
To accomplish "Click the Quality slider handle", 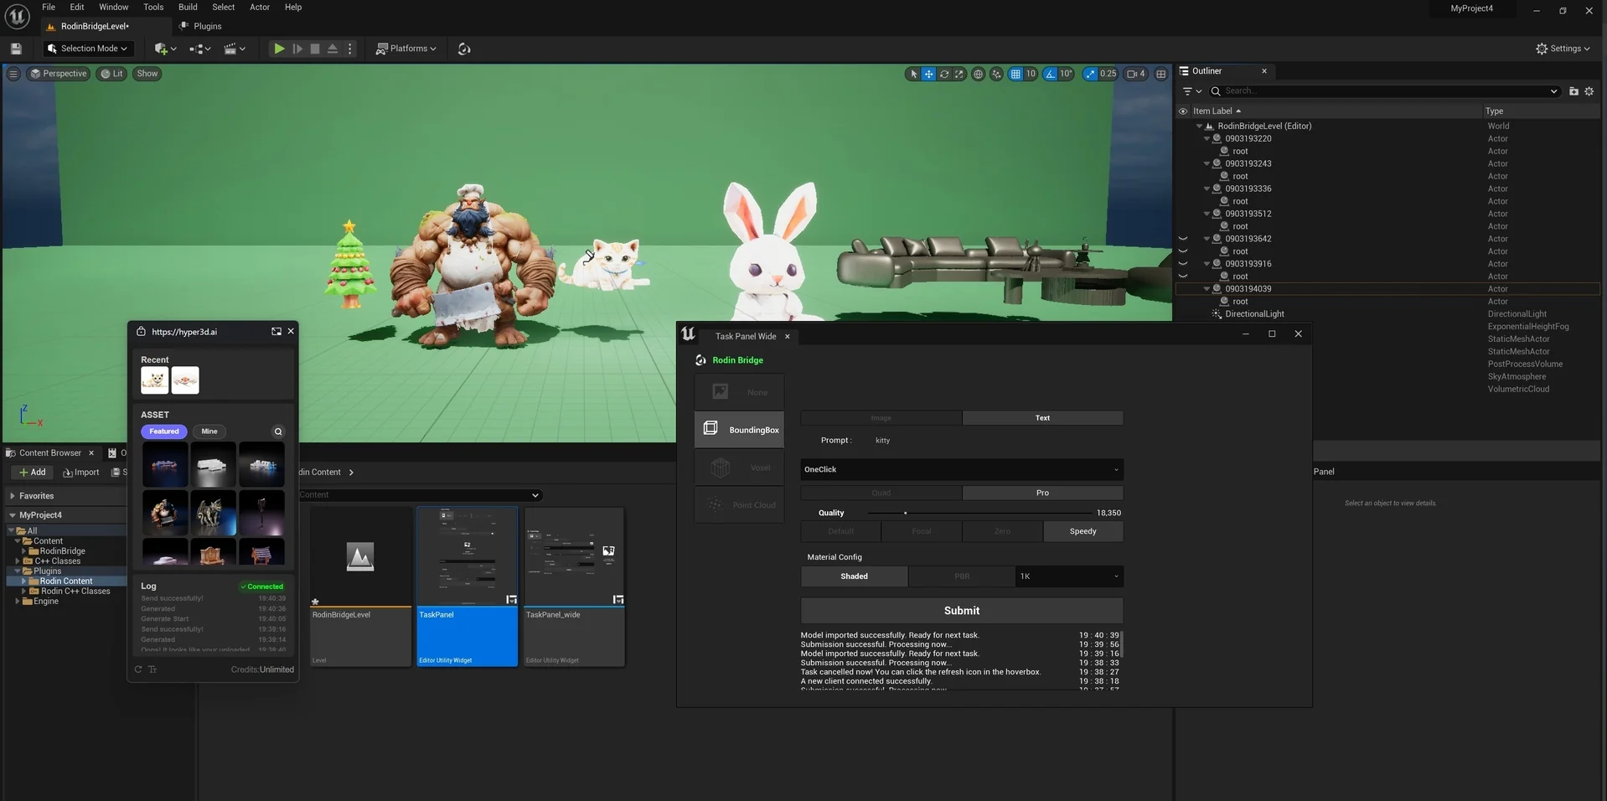I will [x=905, y=513].
